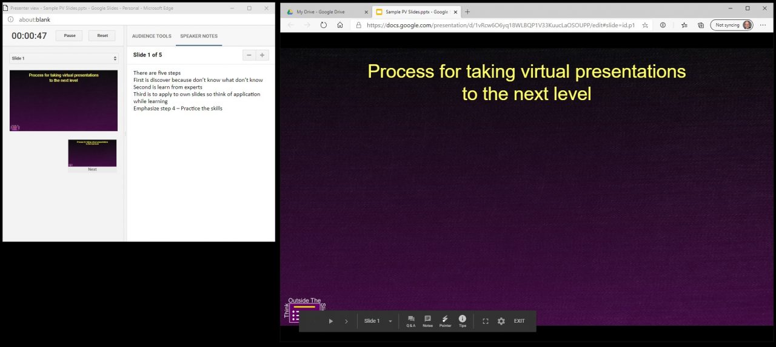Click EXIT to leave the slideshow
776x347 pixels.
520,321
